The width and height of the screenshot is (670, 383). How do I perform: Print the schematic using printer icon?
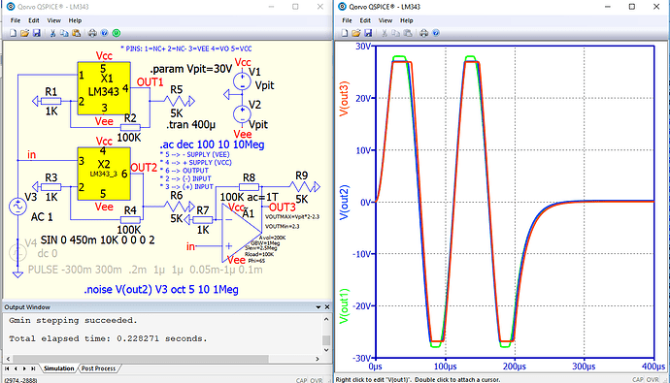(x=92, y=33)
